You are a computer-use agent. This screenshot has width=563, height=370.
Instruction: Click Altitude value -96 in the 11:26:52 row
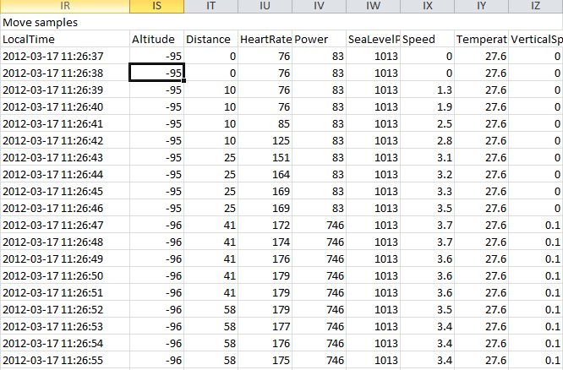click(157, 309)
